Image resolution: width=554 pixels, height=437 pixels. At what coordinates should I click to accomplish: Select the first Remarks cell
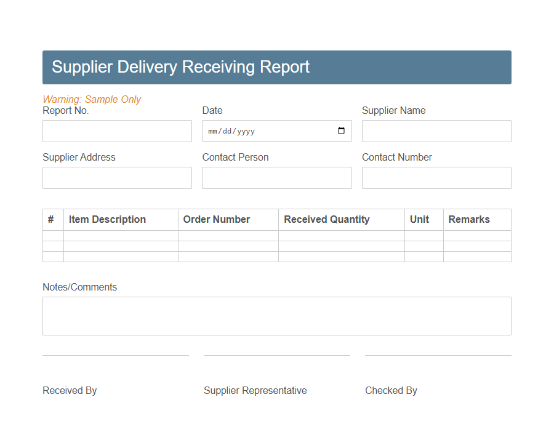click(477, 235)
